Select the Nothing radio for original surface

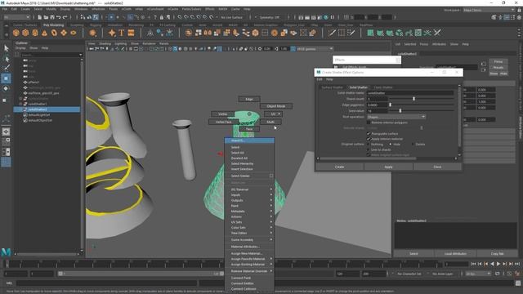(x=369, y=145)
